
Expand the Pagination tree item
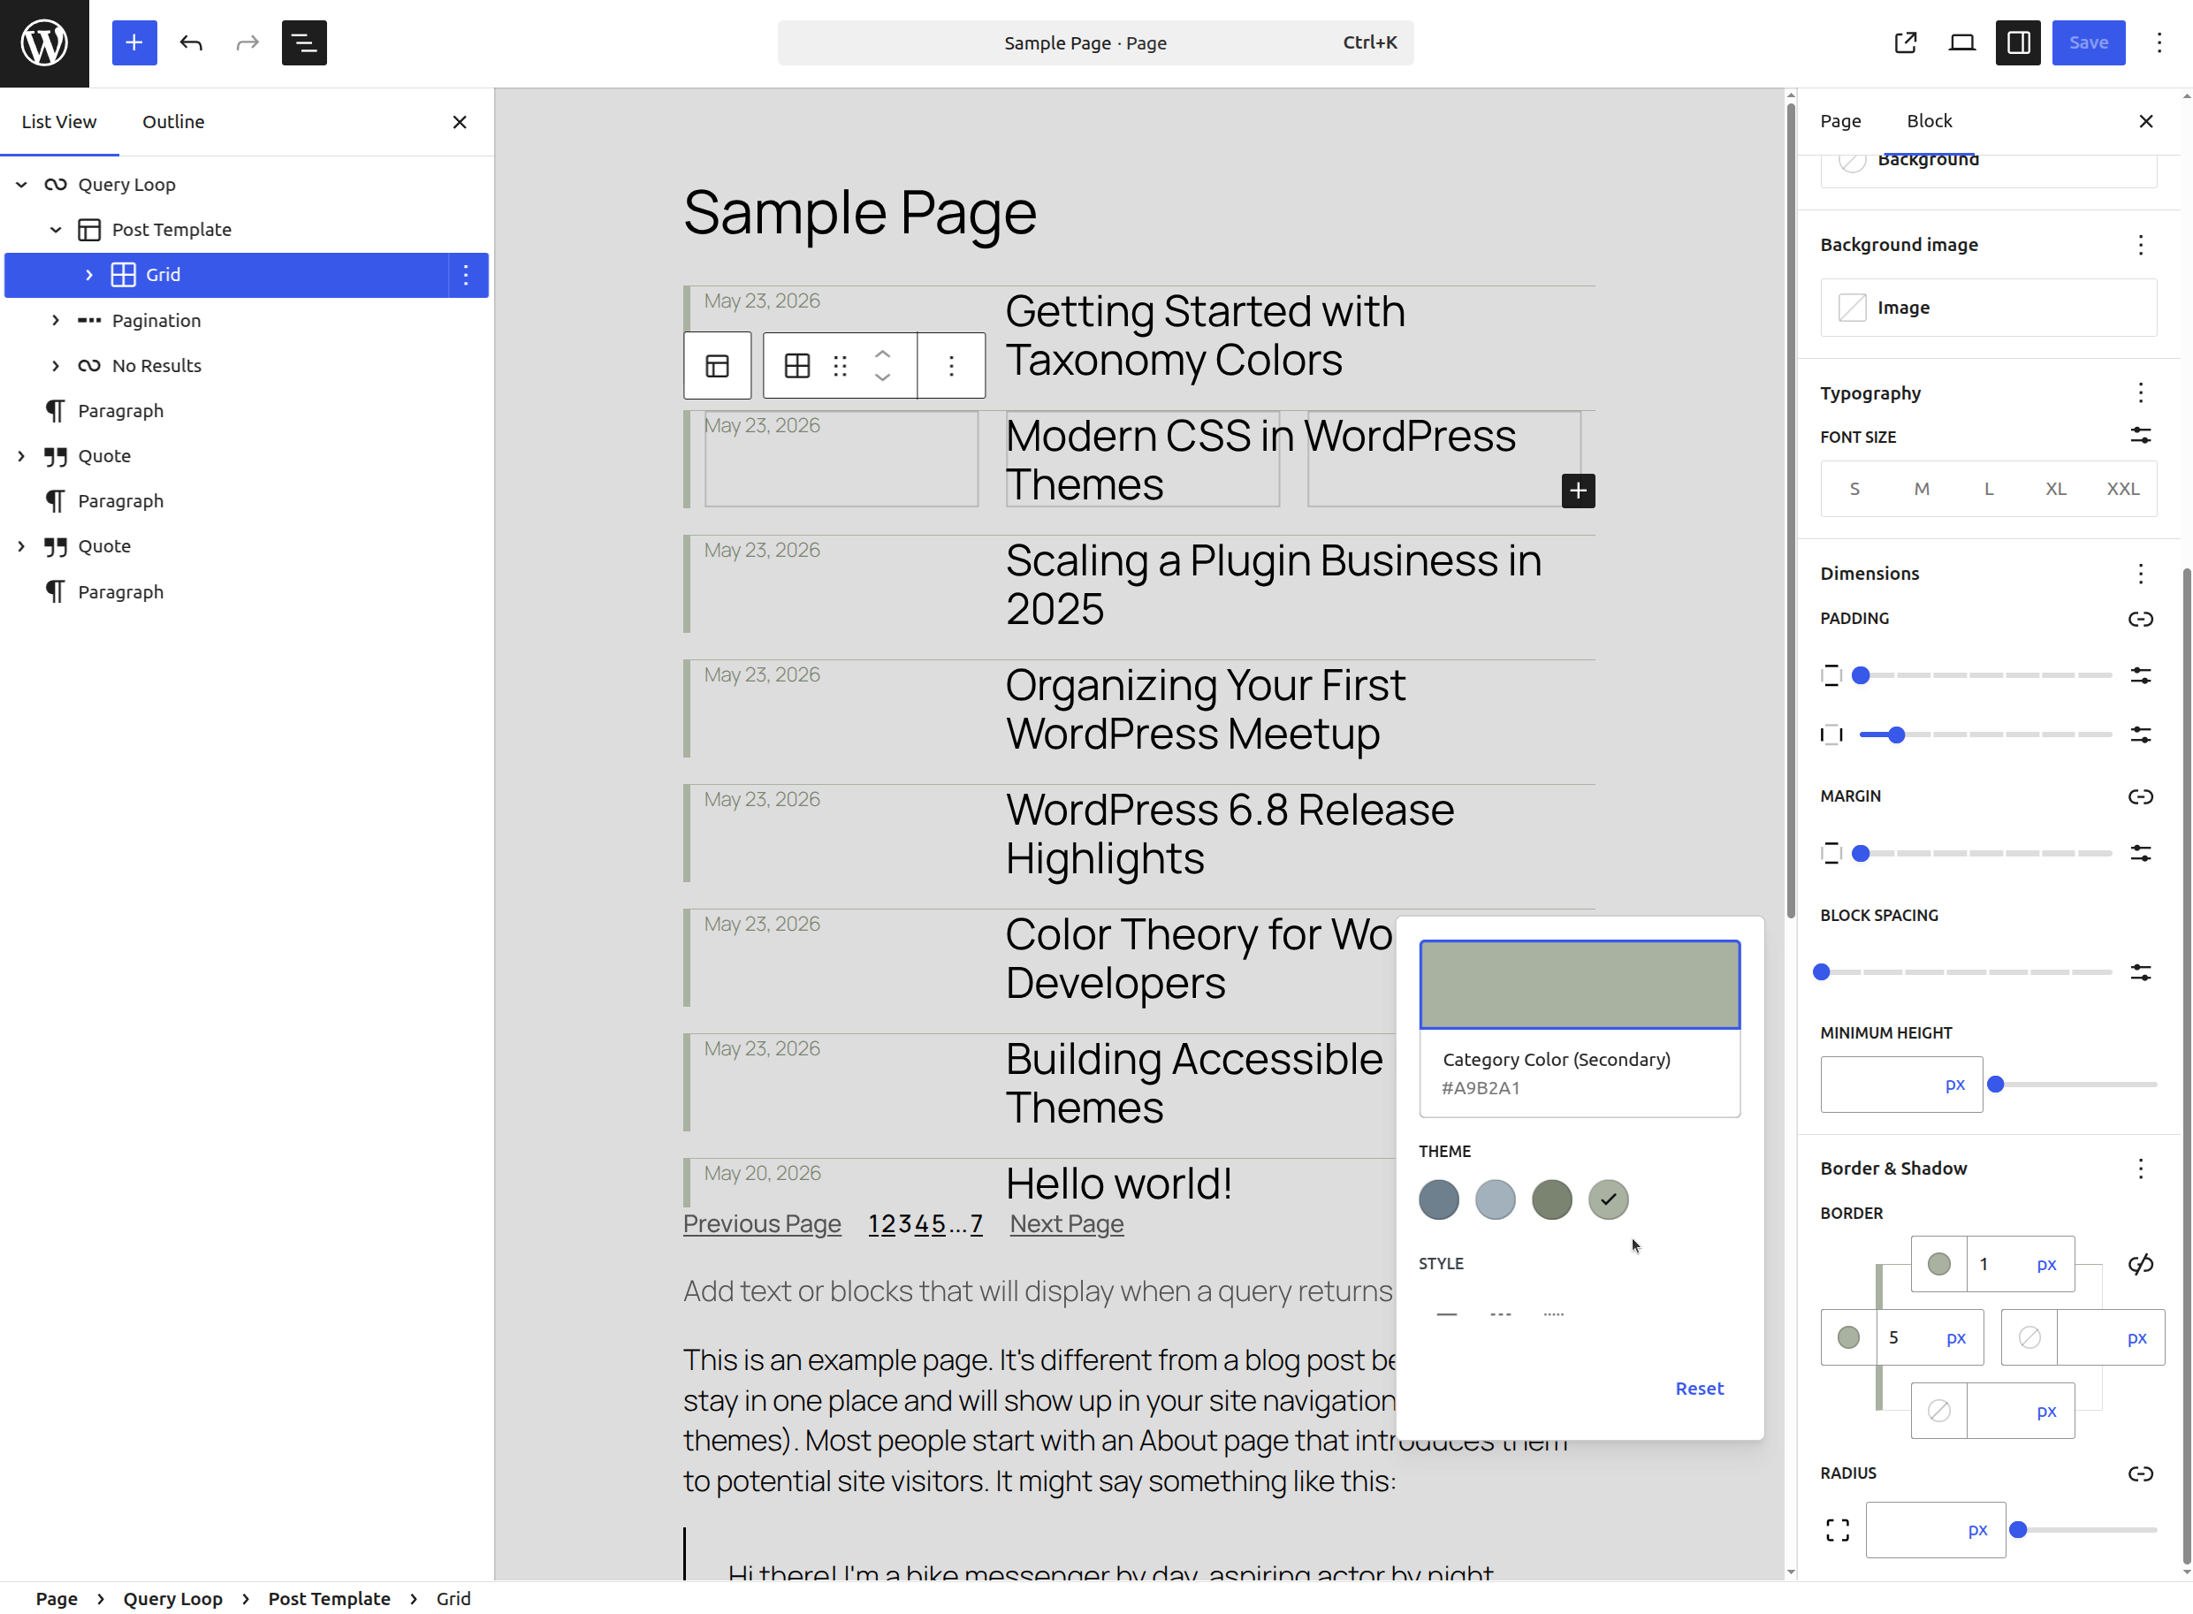pyautogui.click(x=56, y=321)
